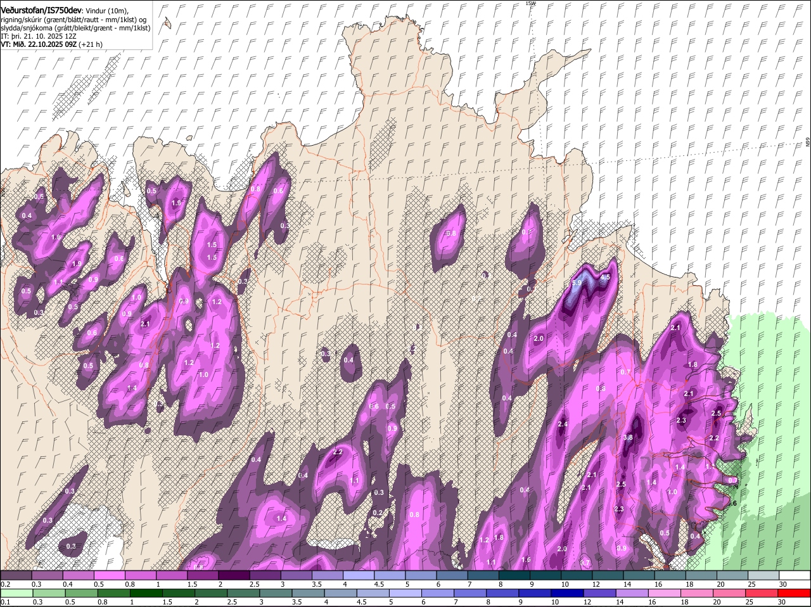This screenshot has height=607, width=811.
Task: Click the initial time "IT: þri. 21. 10. 2025 12Z"
Action: [x=37, y=36]
